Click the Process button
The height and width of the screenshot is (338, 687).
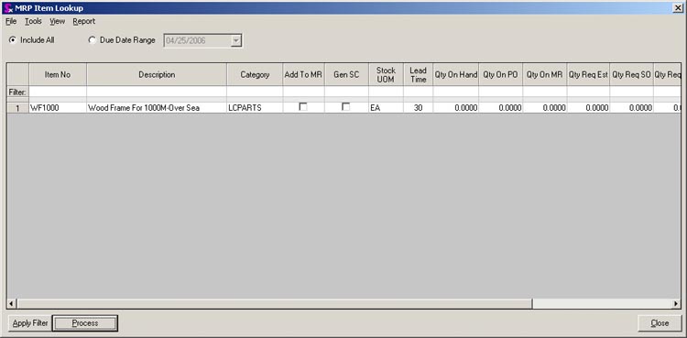point(85,323)
